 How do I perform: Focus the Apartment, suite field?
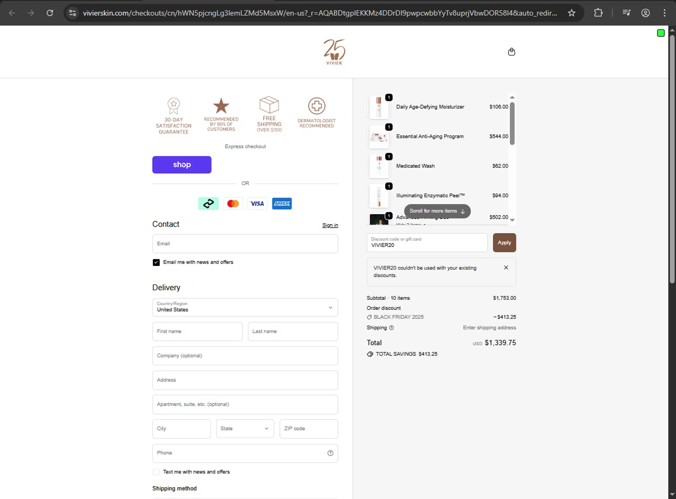tap(245, 404)
